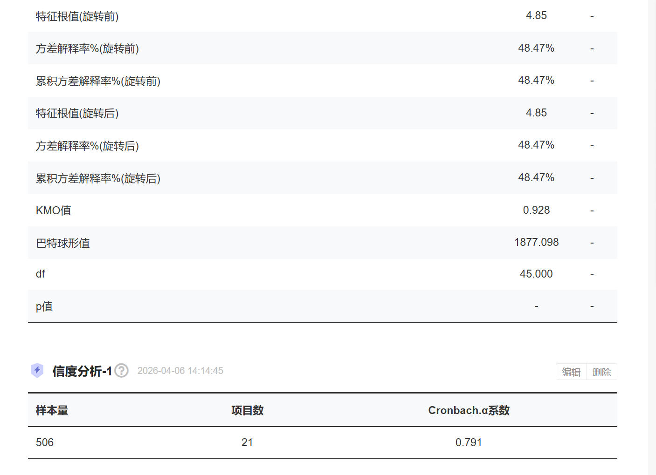Select the sample size cell 506
The height and width of the screenshot is (475, 656).
point(45,442)
